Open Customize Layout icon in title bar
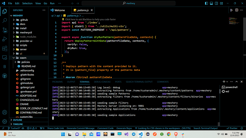This screenshot has width=246, height=138. pyautogui.click(x=221, y=3)
